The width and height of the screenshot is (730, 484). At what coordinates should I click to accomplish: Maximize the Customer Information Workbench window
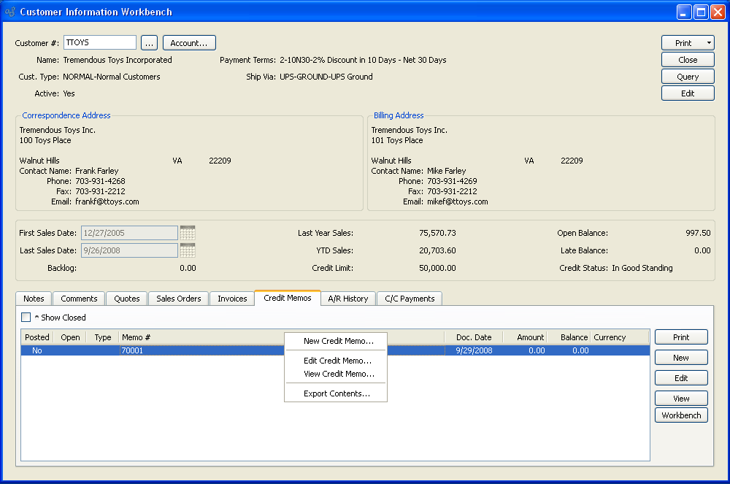(x=701, y=12)
